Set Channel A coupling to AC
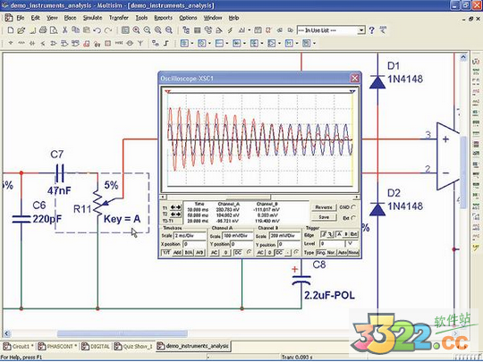This screenshot has height=362, width=483. click(x=214, y=253)
